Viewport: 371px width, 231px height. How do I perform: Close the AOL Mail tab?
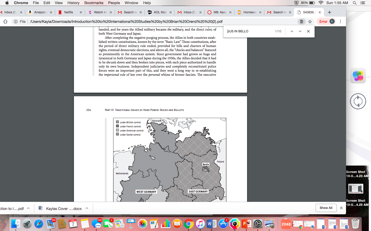click(171, 12)
